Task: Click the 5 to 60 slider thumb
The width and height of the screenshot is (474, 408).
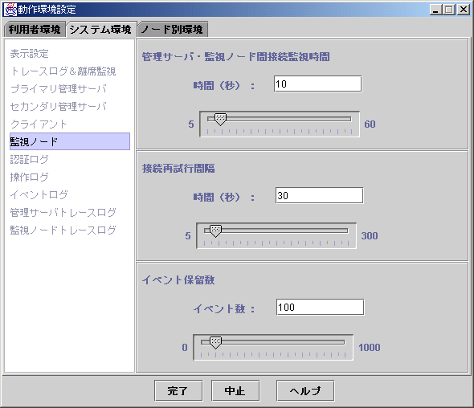Action: [220, 120]
